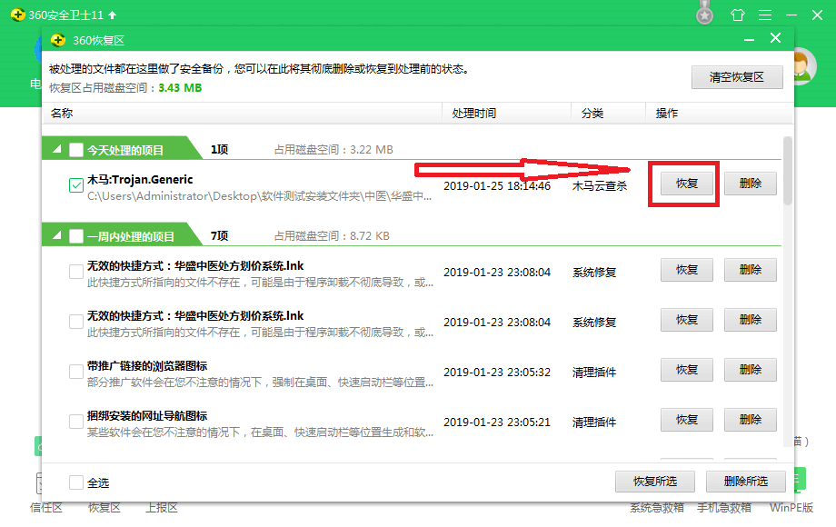Open WinPE版 in the main window
836x527 pixels.
point(791,508)
